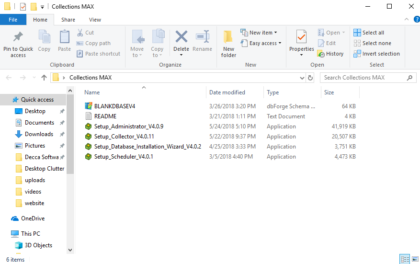Switch to the Share ribbon tab

point(68,20)
